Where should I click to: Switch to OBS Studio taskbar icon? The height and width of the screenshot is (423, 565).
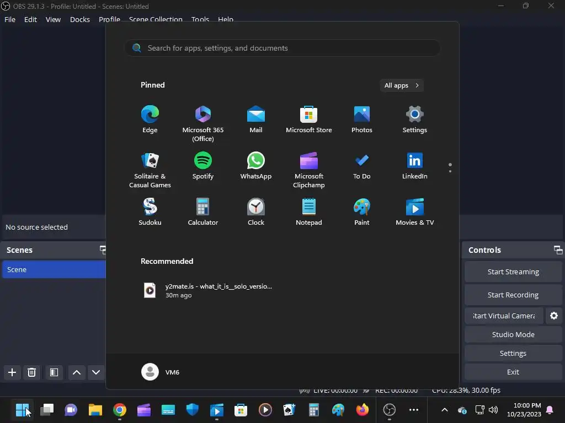(389, 410)
